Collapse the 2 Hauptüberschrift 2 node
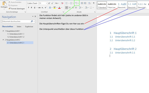149x93 pixels. [3, 40]
